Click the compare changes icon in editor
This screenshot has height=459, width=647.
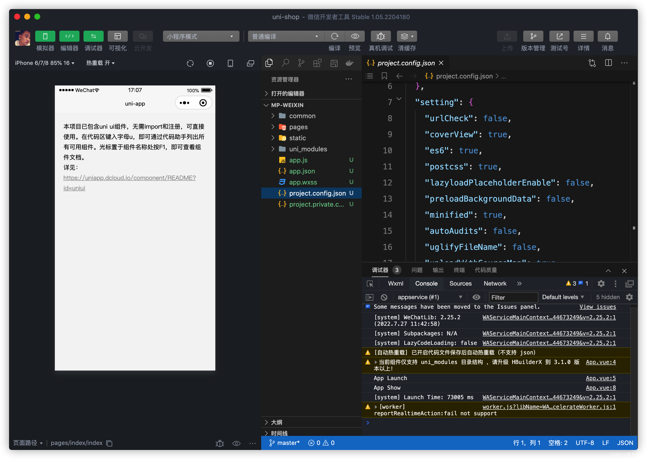pyautogui.click(x=592, y=63)
